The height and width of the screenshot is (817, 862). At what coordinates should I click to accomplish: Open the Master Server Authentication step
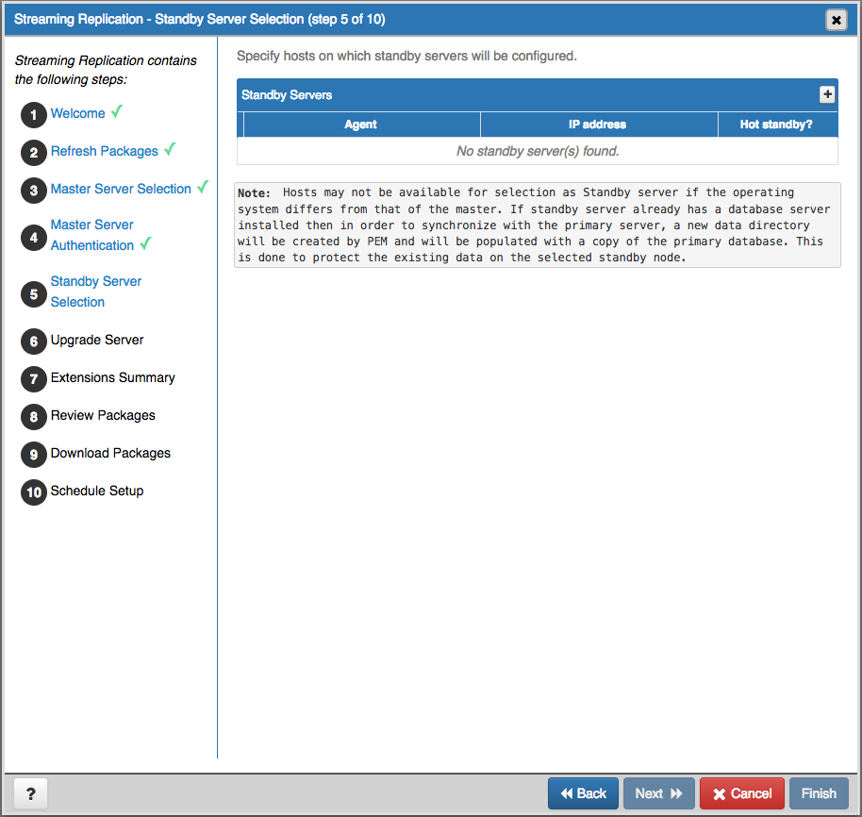click(92, 235)
